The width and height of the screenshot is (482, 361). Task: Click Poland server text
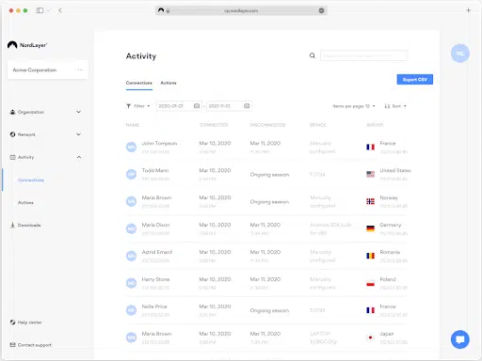pos(388,279)
